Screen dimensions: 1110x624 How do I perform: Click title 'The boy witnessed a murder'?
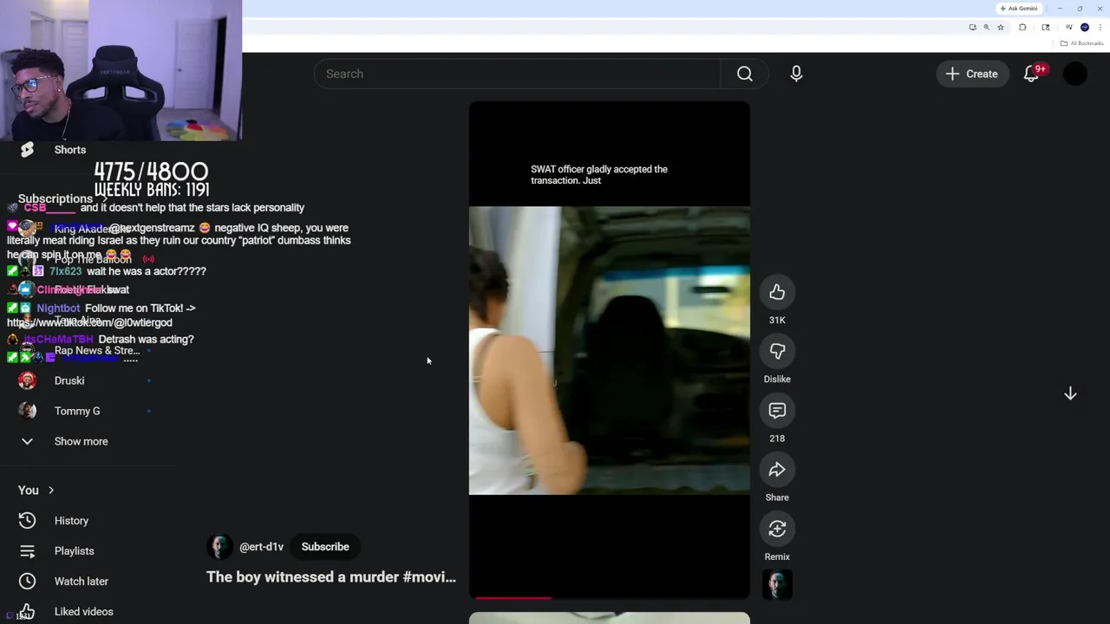pos(330,577)
